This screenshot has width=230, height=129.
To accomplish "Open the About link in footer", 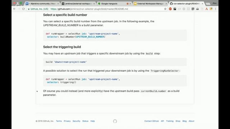I will point(192,121).
